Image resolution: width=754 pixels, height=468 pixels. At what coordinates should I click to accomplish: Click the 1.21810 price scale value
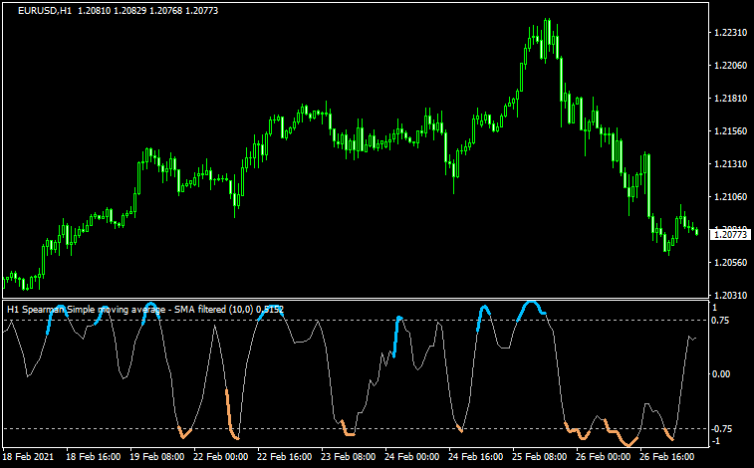click(x=730, y=99)
